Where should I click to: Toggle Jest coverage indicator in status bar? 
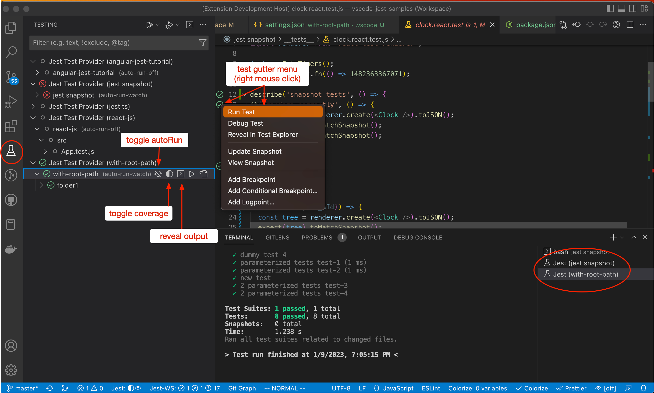[131, 388]
